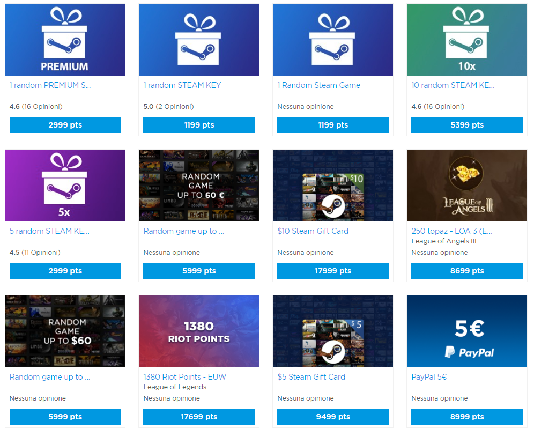Screen dimensions: 534x429
Task: Open the $5 Steam Gift Card image
Action: tap(333, 331)
